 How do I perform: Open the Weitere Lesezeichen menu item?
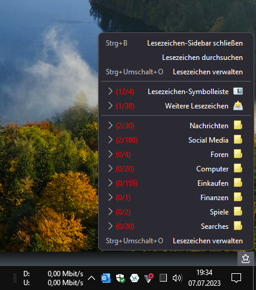tap(176, 106)
